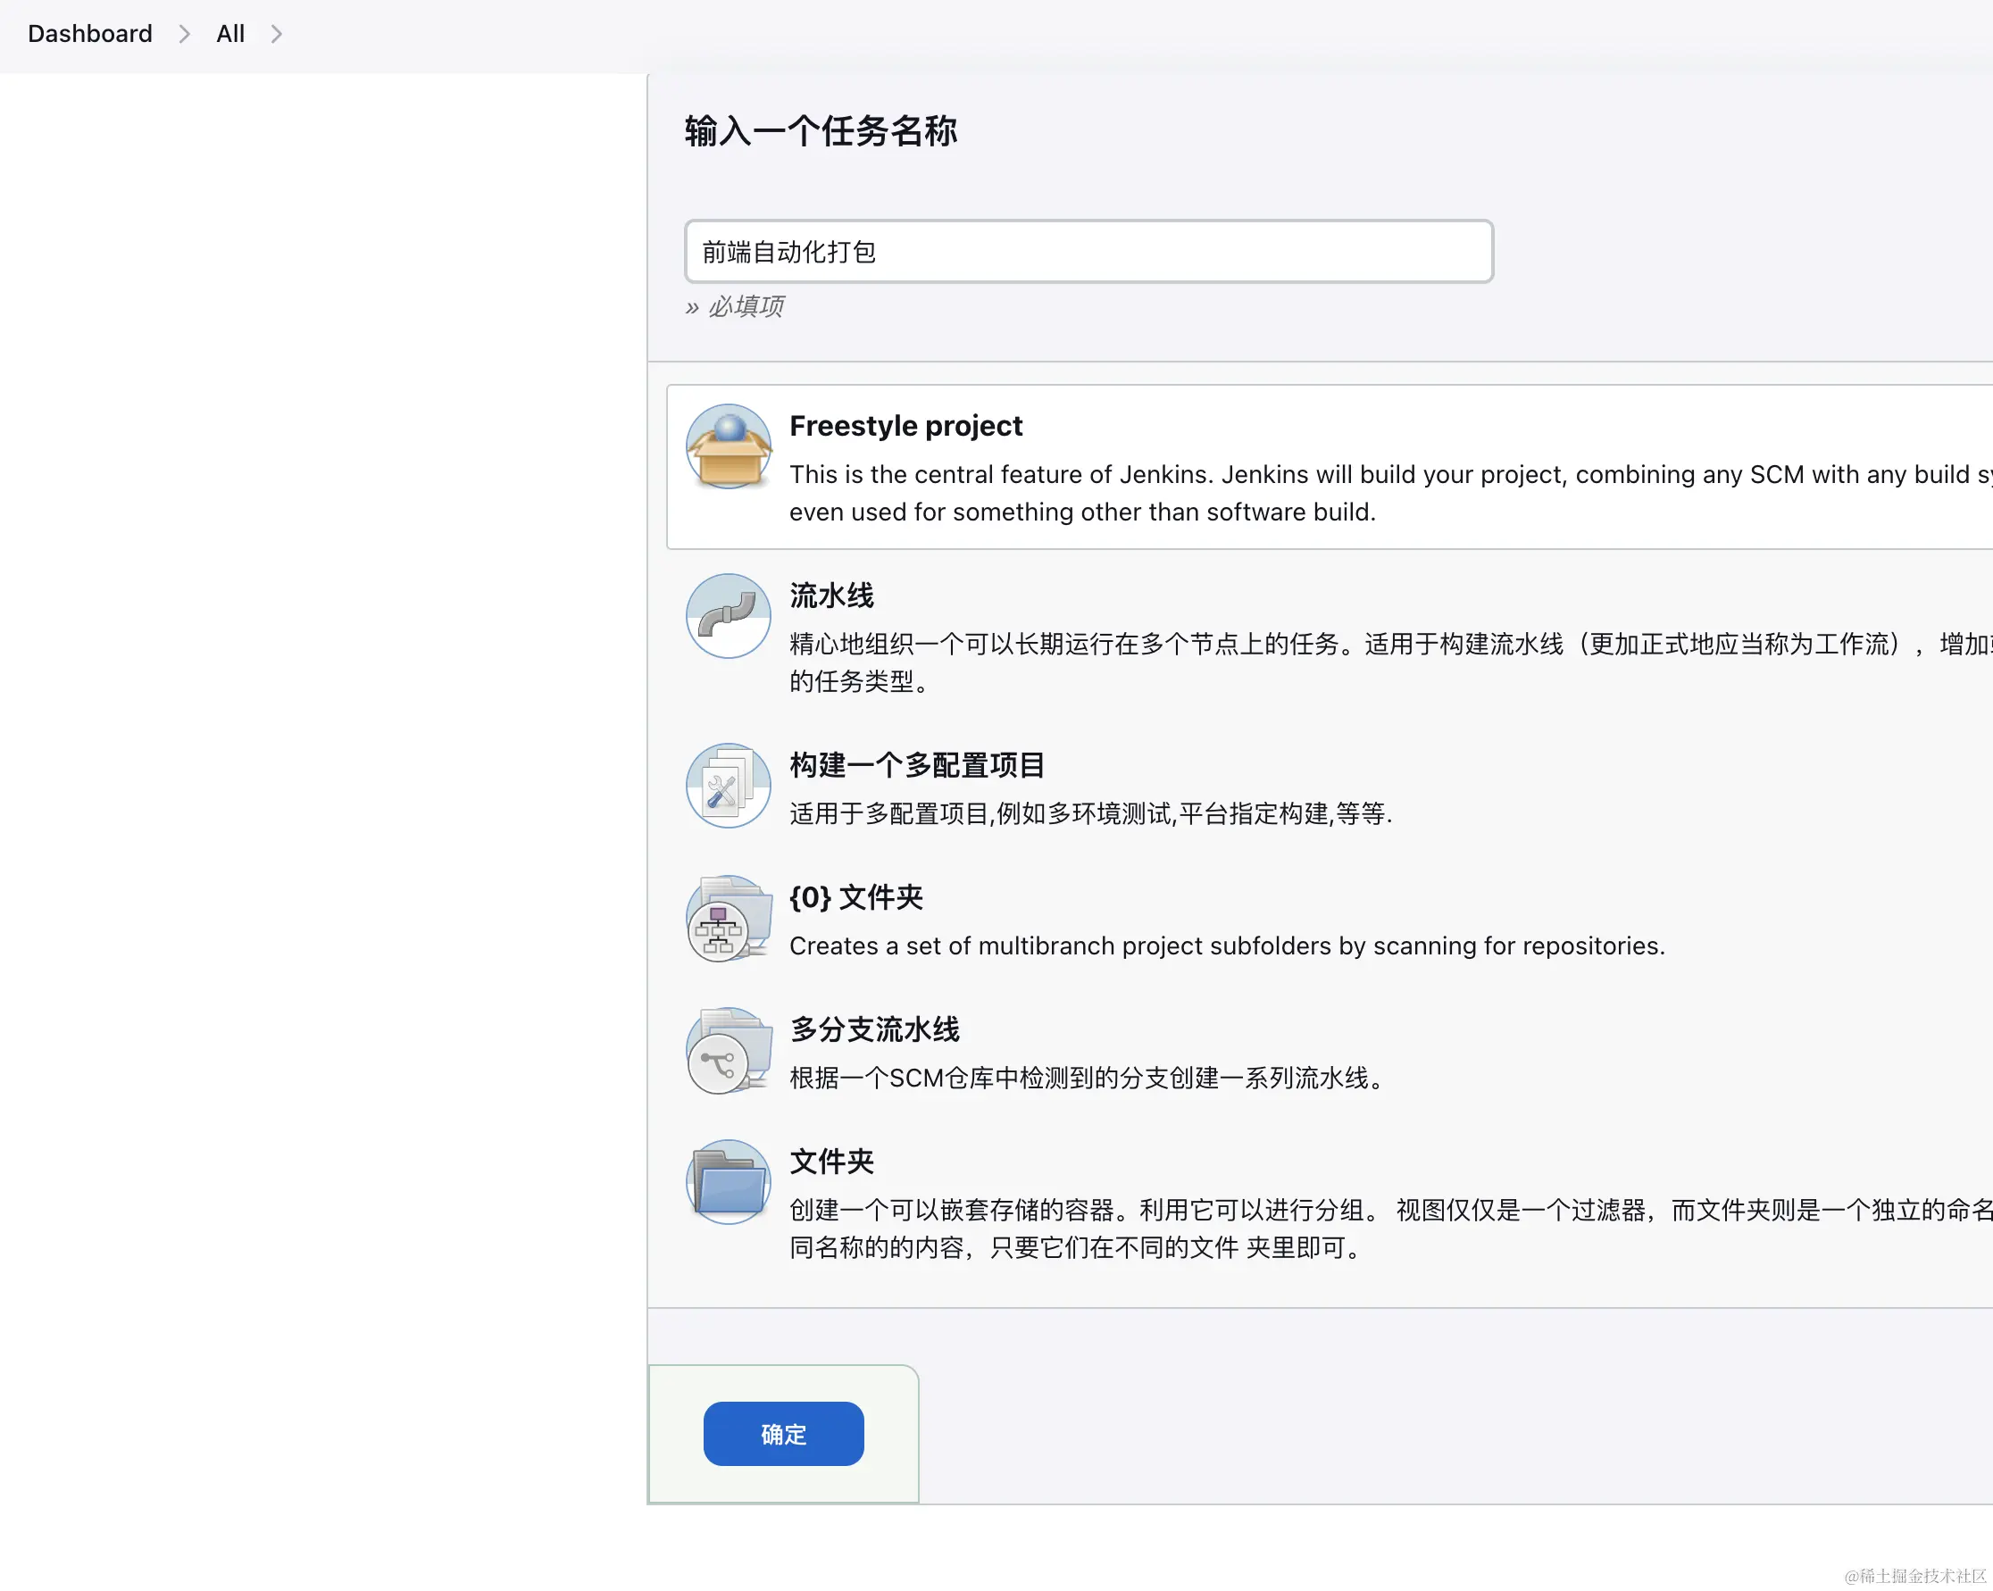Viewport: 1993px width, 1591px height.
Task: Select the 多分支流水线 item type
Action: pyautogui.click(x=873, y=1029)
